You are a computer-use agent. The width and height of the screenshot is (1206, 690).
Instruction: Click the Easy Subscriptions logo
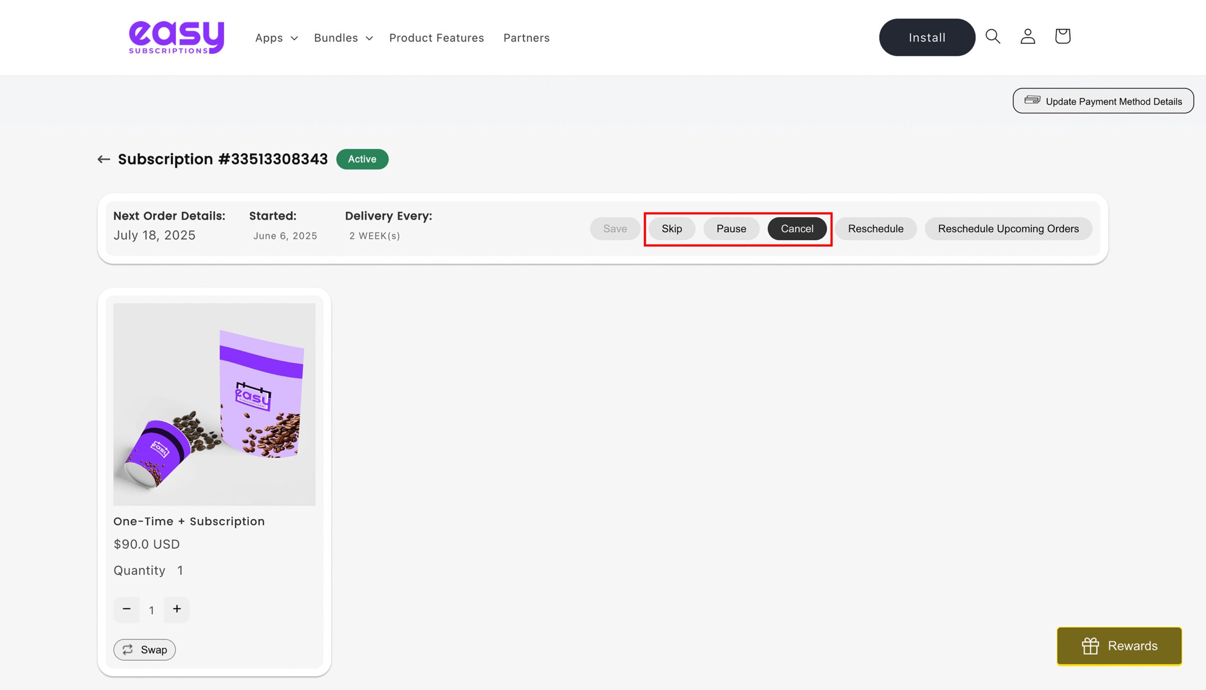tap(176, 37)
